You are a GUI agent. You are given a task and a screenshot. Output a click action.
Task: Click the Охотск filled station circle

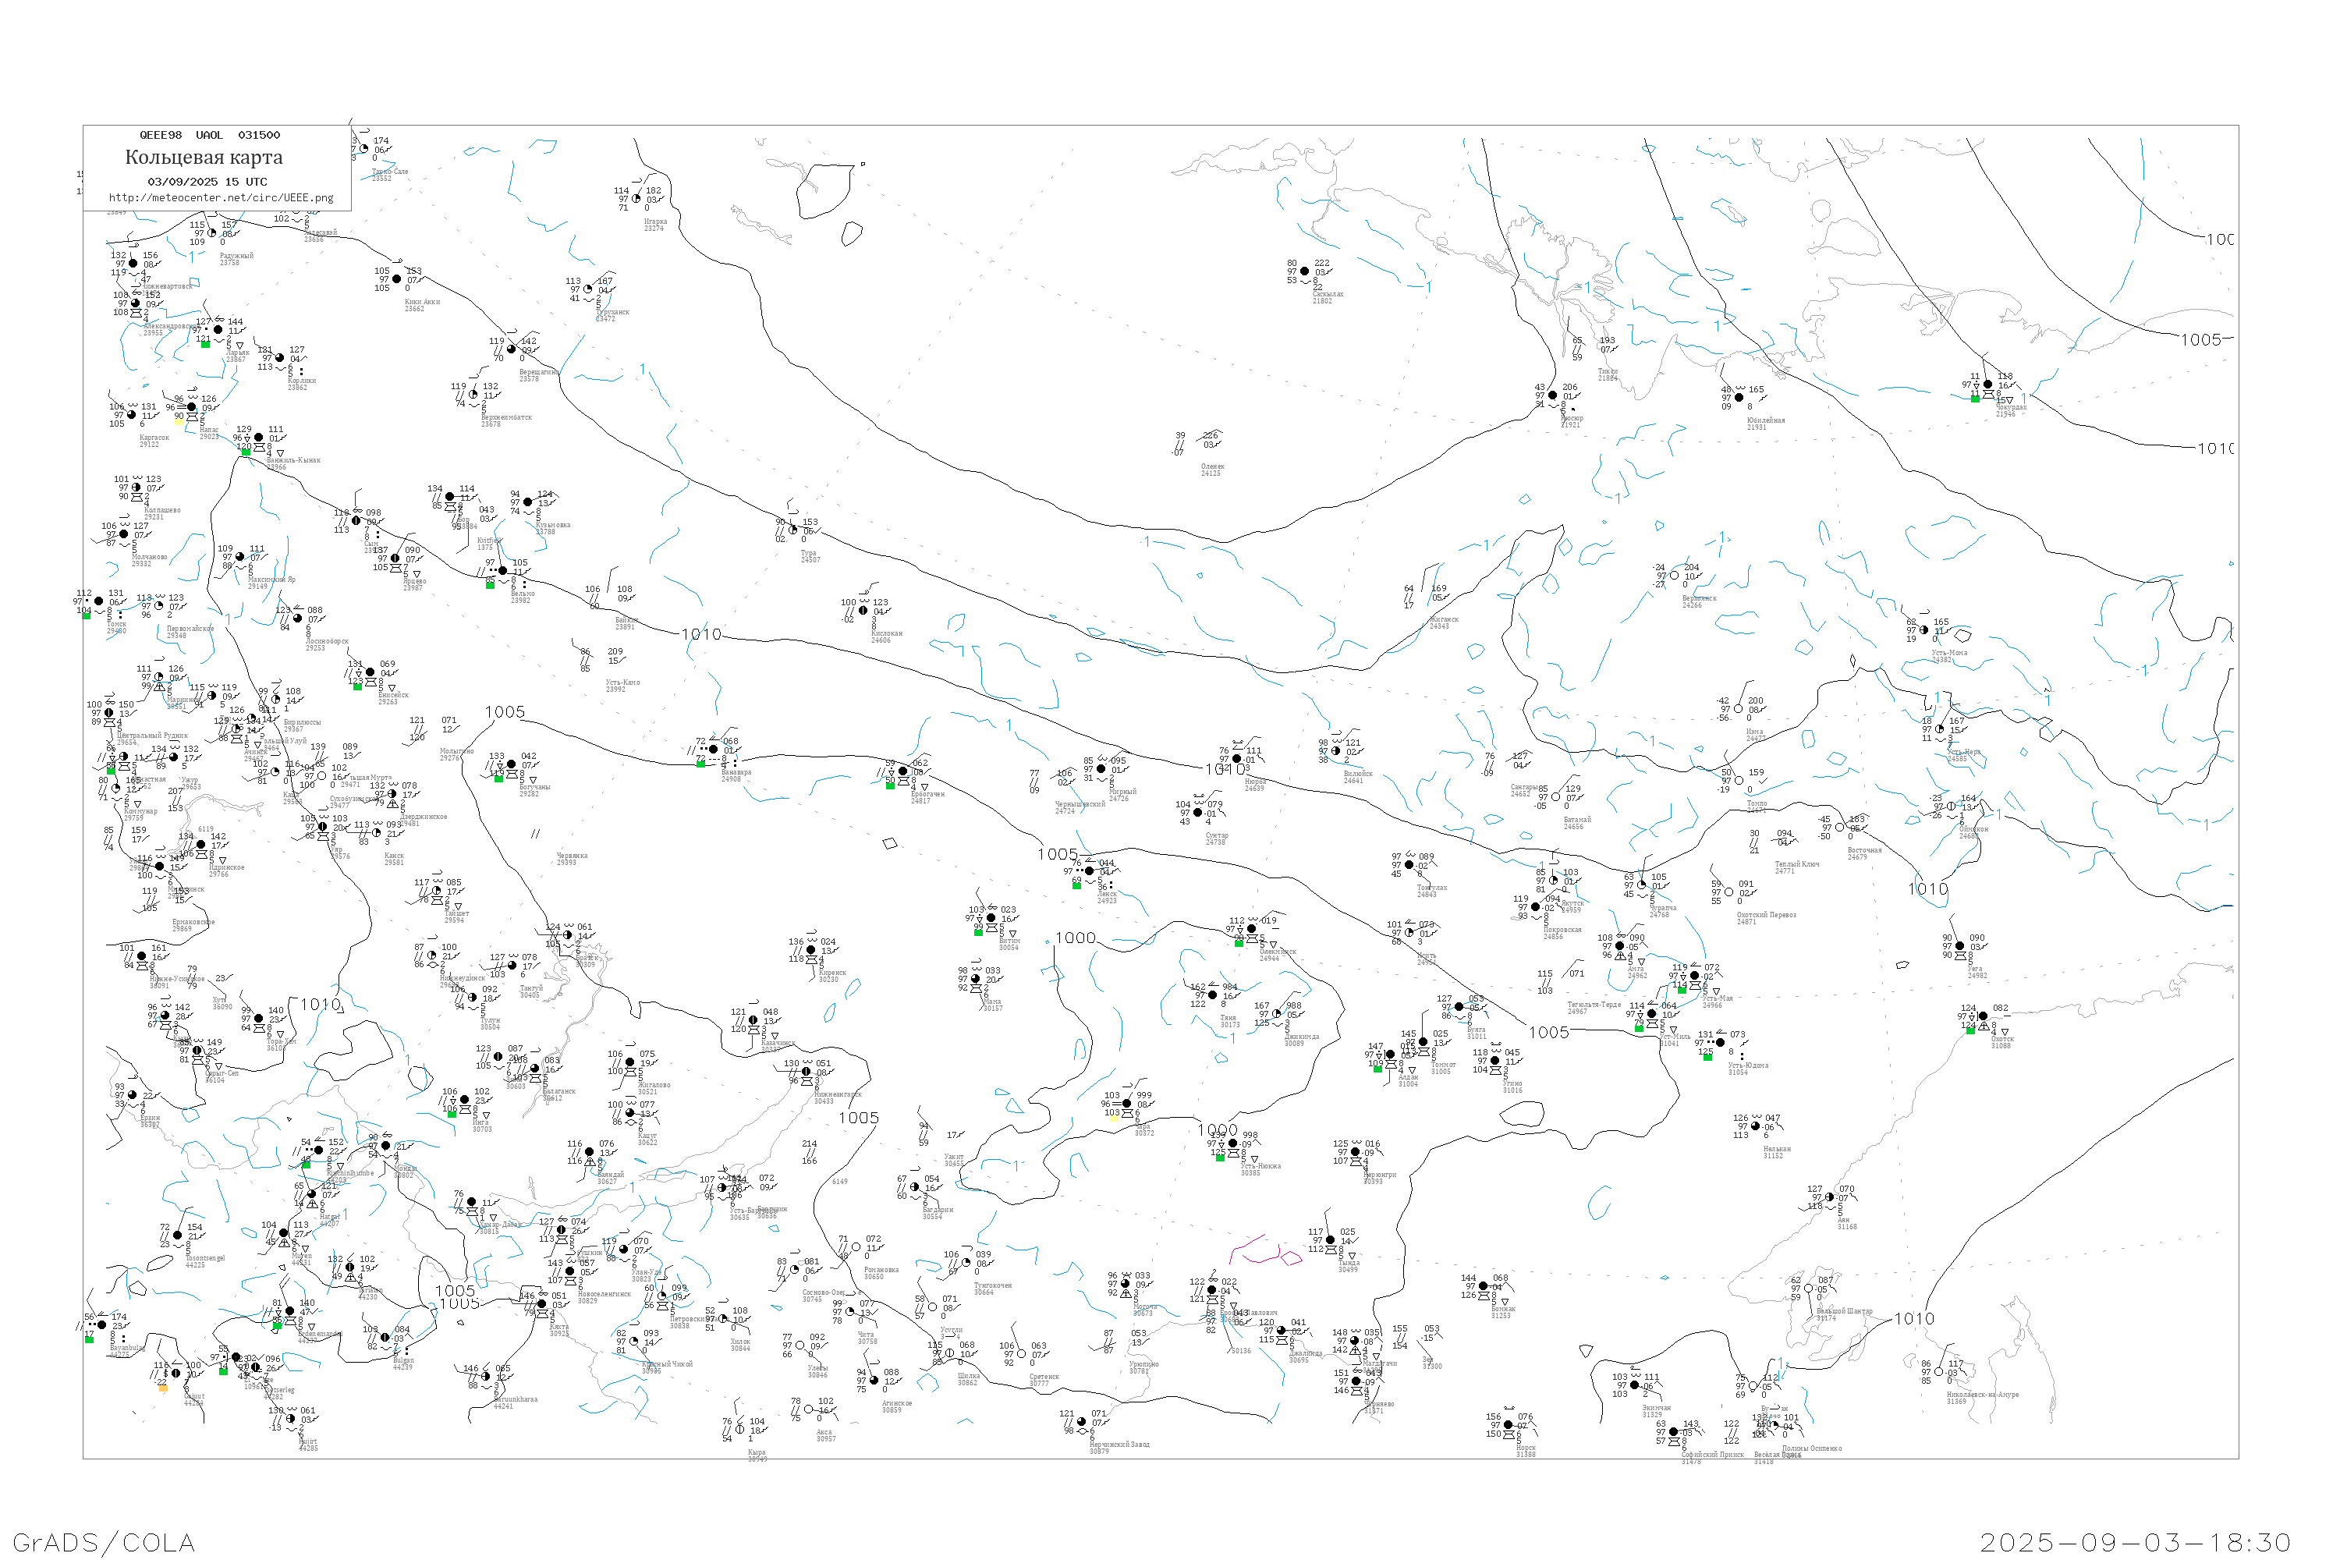tap(1983, 1017)
